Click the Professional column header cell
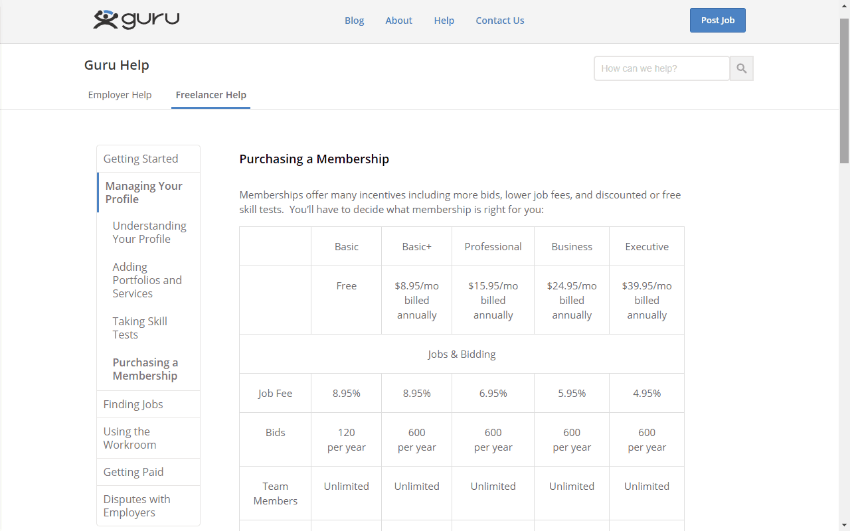 [x=493, y=246]
